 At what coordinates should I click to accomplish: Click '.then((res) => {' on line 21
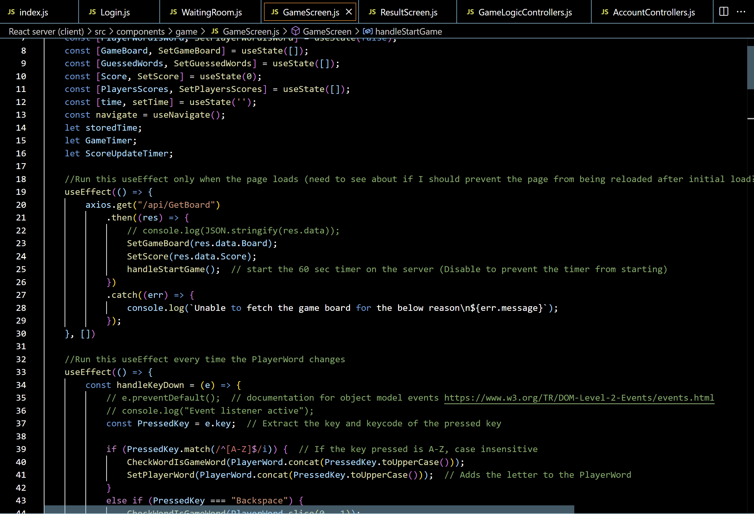pyautogui.click(x=148, y=218)
